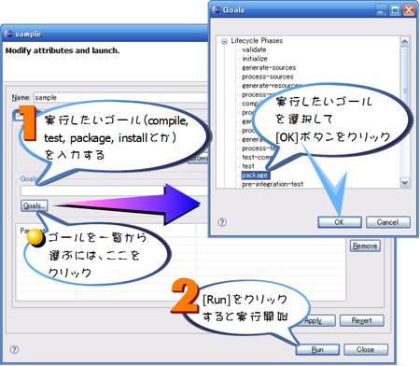Viewport: 420px width, 366px height.
Task: Click the Remove button
Action: point(365,246)
